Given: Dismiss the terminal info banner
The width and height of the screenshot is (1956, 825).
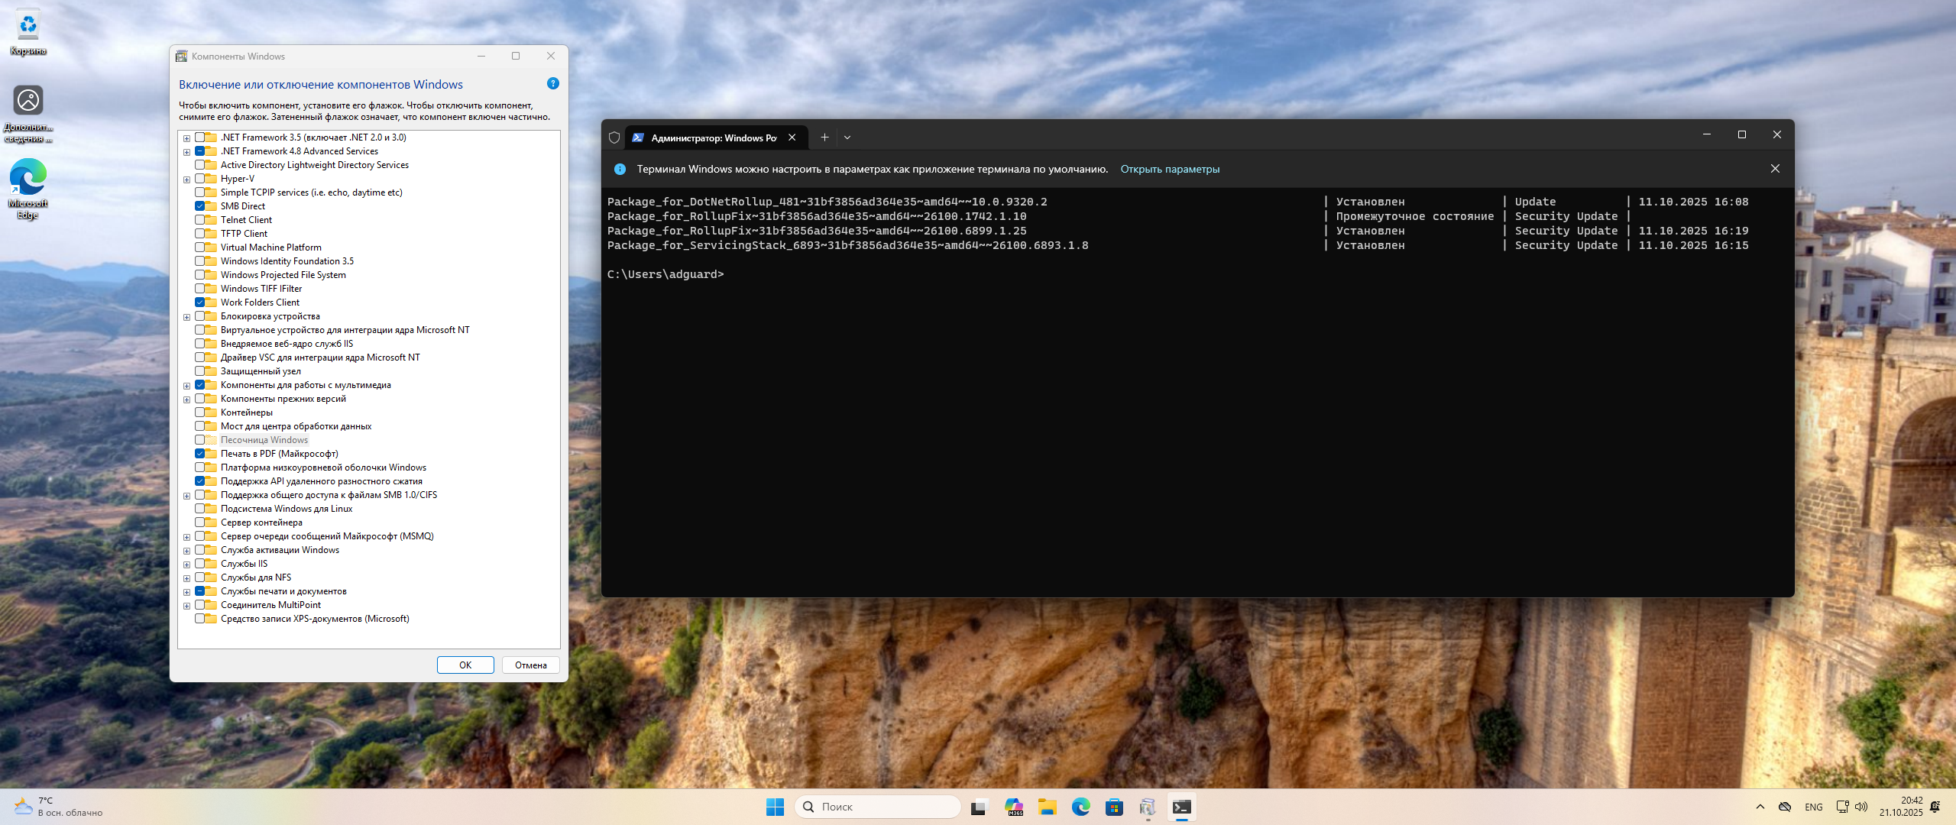Looking at the screenshot, I should 1775,169.
